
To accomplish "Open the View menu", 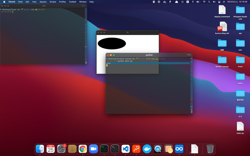I will (x=34, y=2).
